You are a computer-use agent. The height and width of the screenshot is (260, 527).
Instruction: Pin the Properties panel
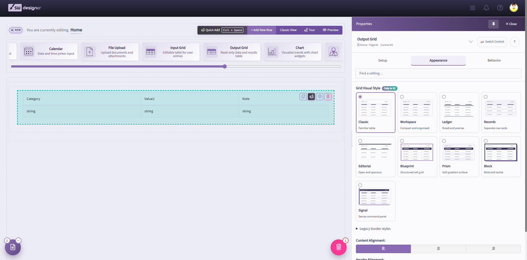[x=493, y=24]
